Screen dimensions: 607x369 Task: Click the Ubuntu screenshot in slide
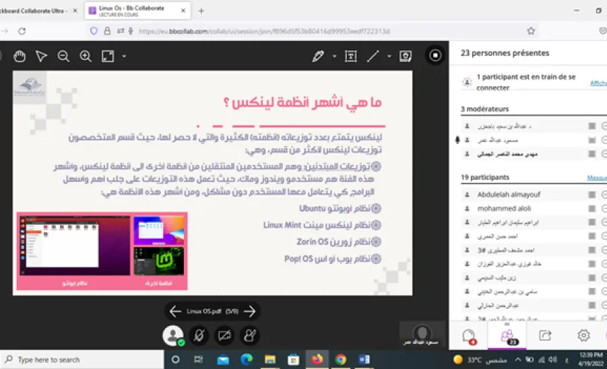pyautogui.click(x=75, y=246)
